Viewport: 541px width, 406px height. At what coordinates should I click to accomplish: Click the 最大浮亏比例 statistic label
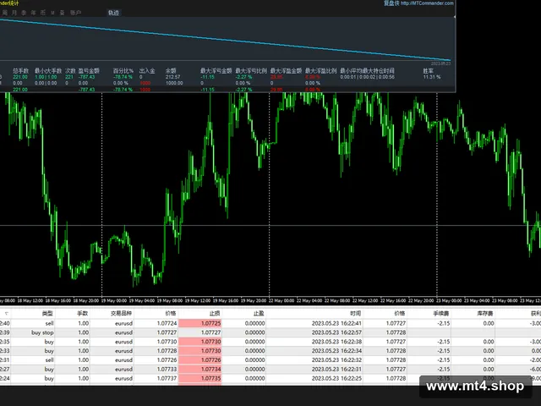click(x=251, y=71)
